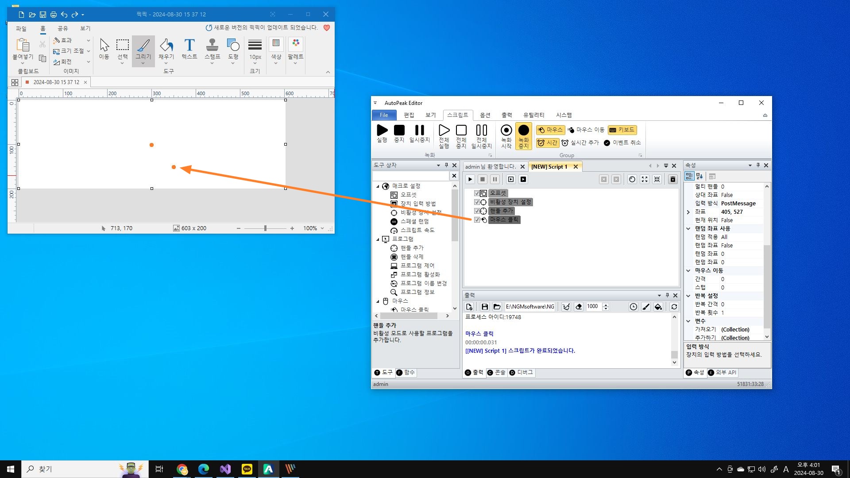Screen dimensions: 850x478
Task: Toggle the 핸들 추가 step checkbox
Action: [x=477, y=211]
